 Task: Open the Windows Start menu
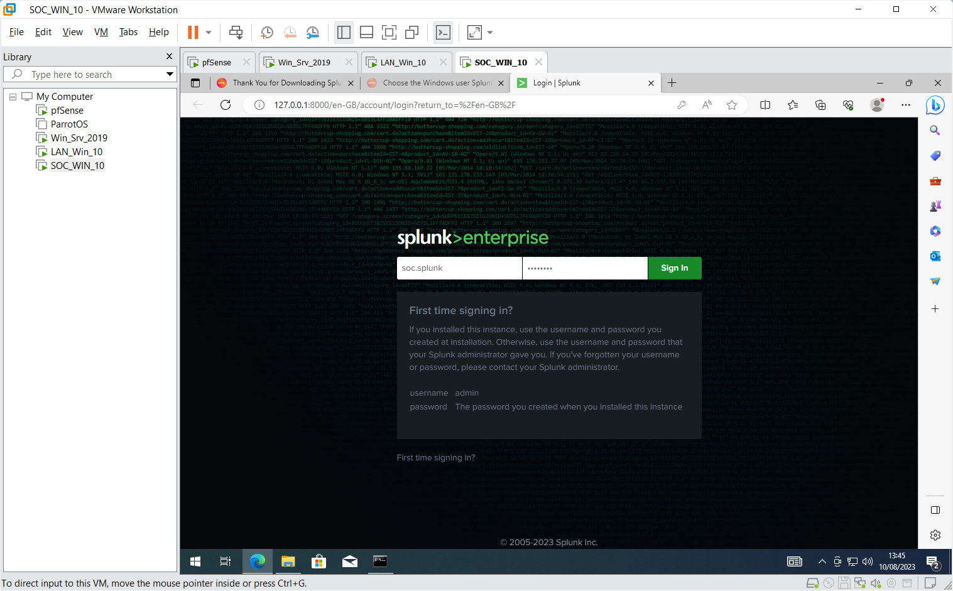pyautogui.click(x=195, y=561)
